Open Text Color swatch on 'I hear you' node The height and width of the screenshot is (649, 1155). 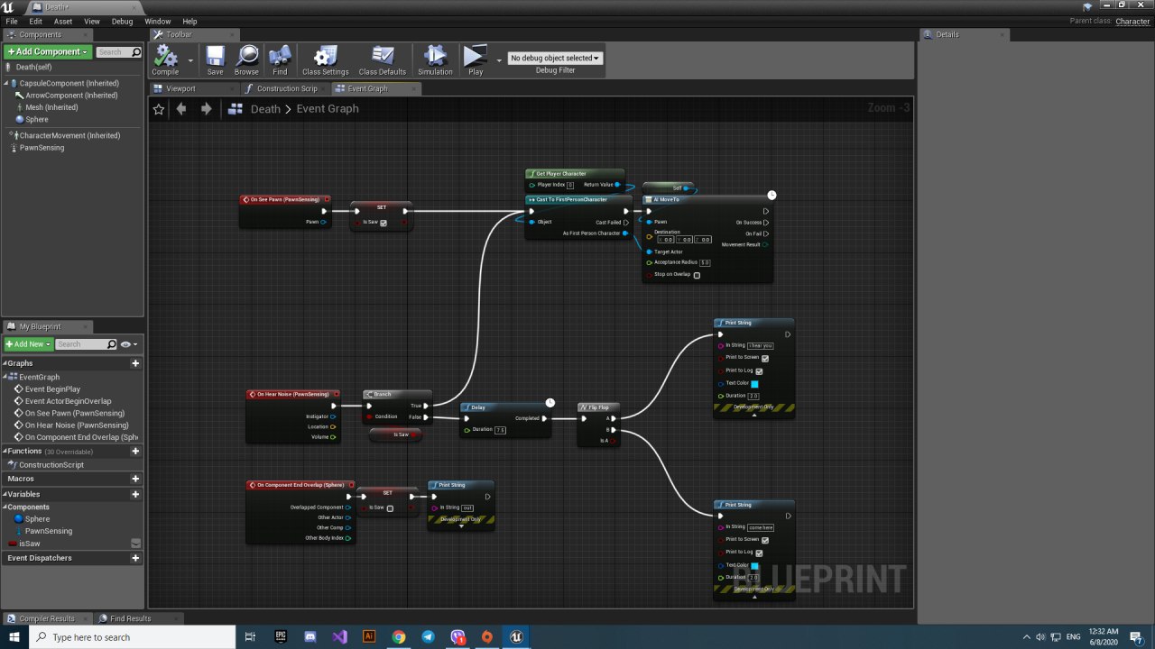(x=755, y=384)
